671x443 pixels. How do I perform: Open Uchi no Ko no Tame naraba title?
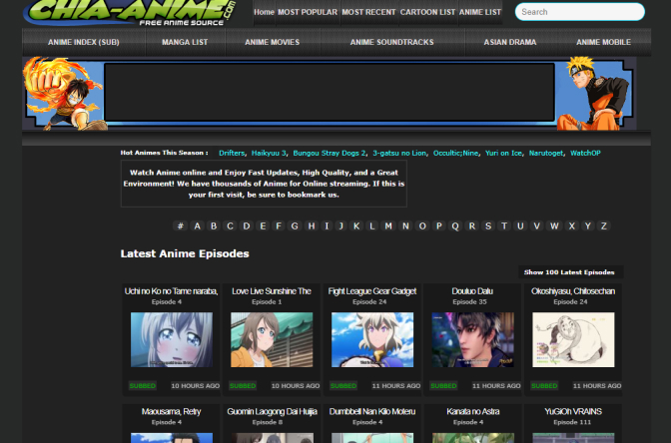click(171, 291)
